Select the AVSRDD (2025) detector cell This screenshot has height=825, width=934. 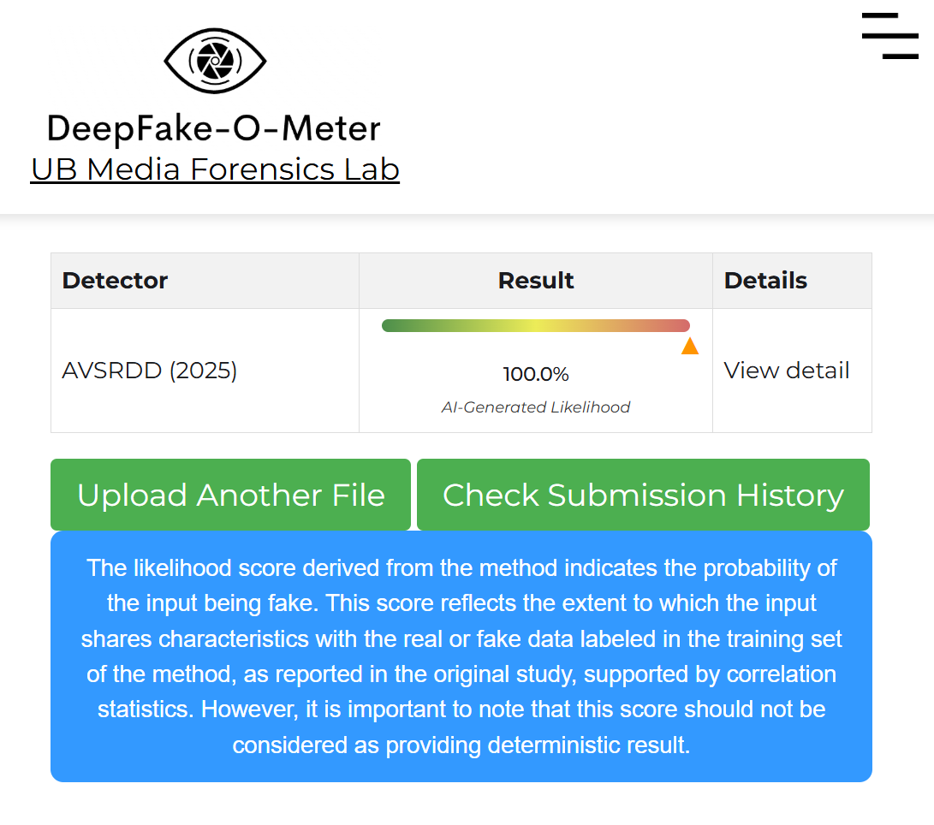tap(150, 371)
